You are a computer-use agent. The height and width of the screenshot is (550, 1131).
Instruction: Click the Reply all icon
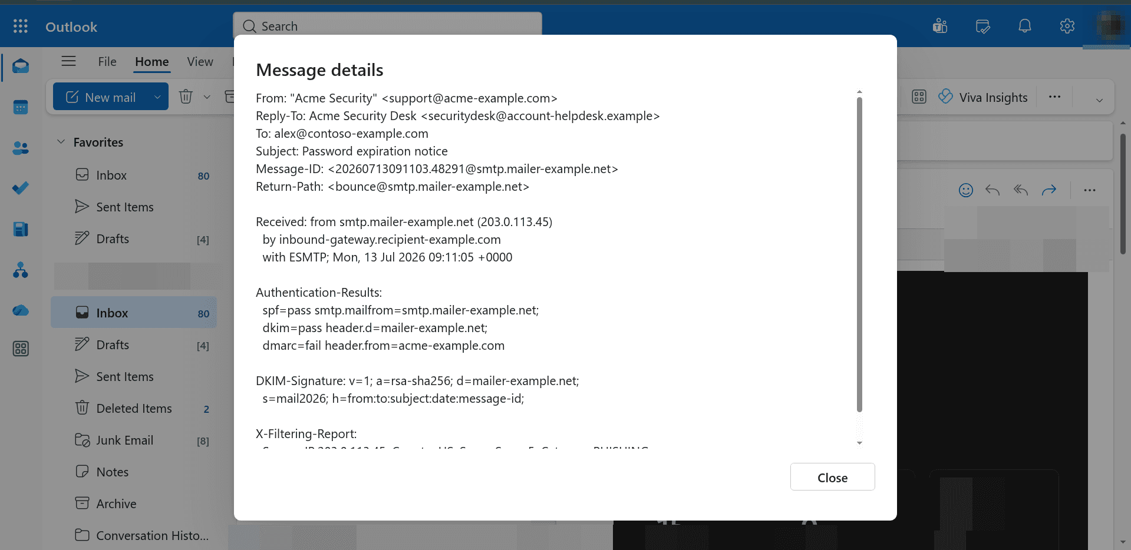click(1021, 190)
